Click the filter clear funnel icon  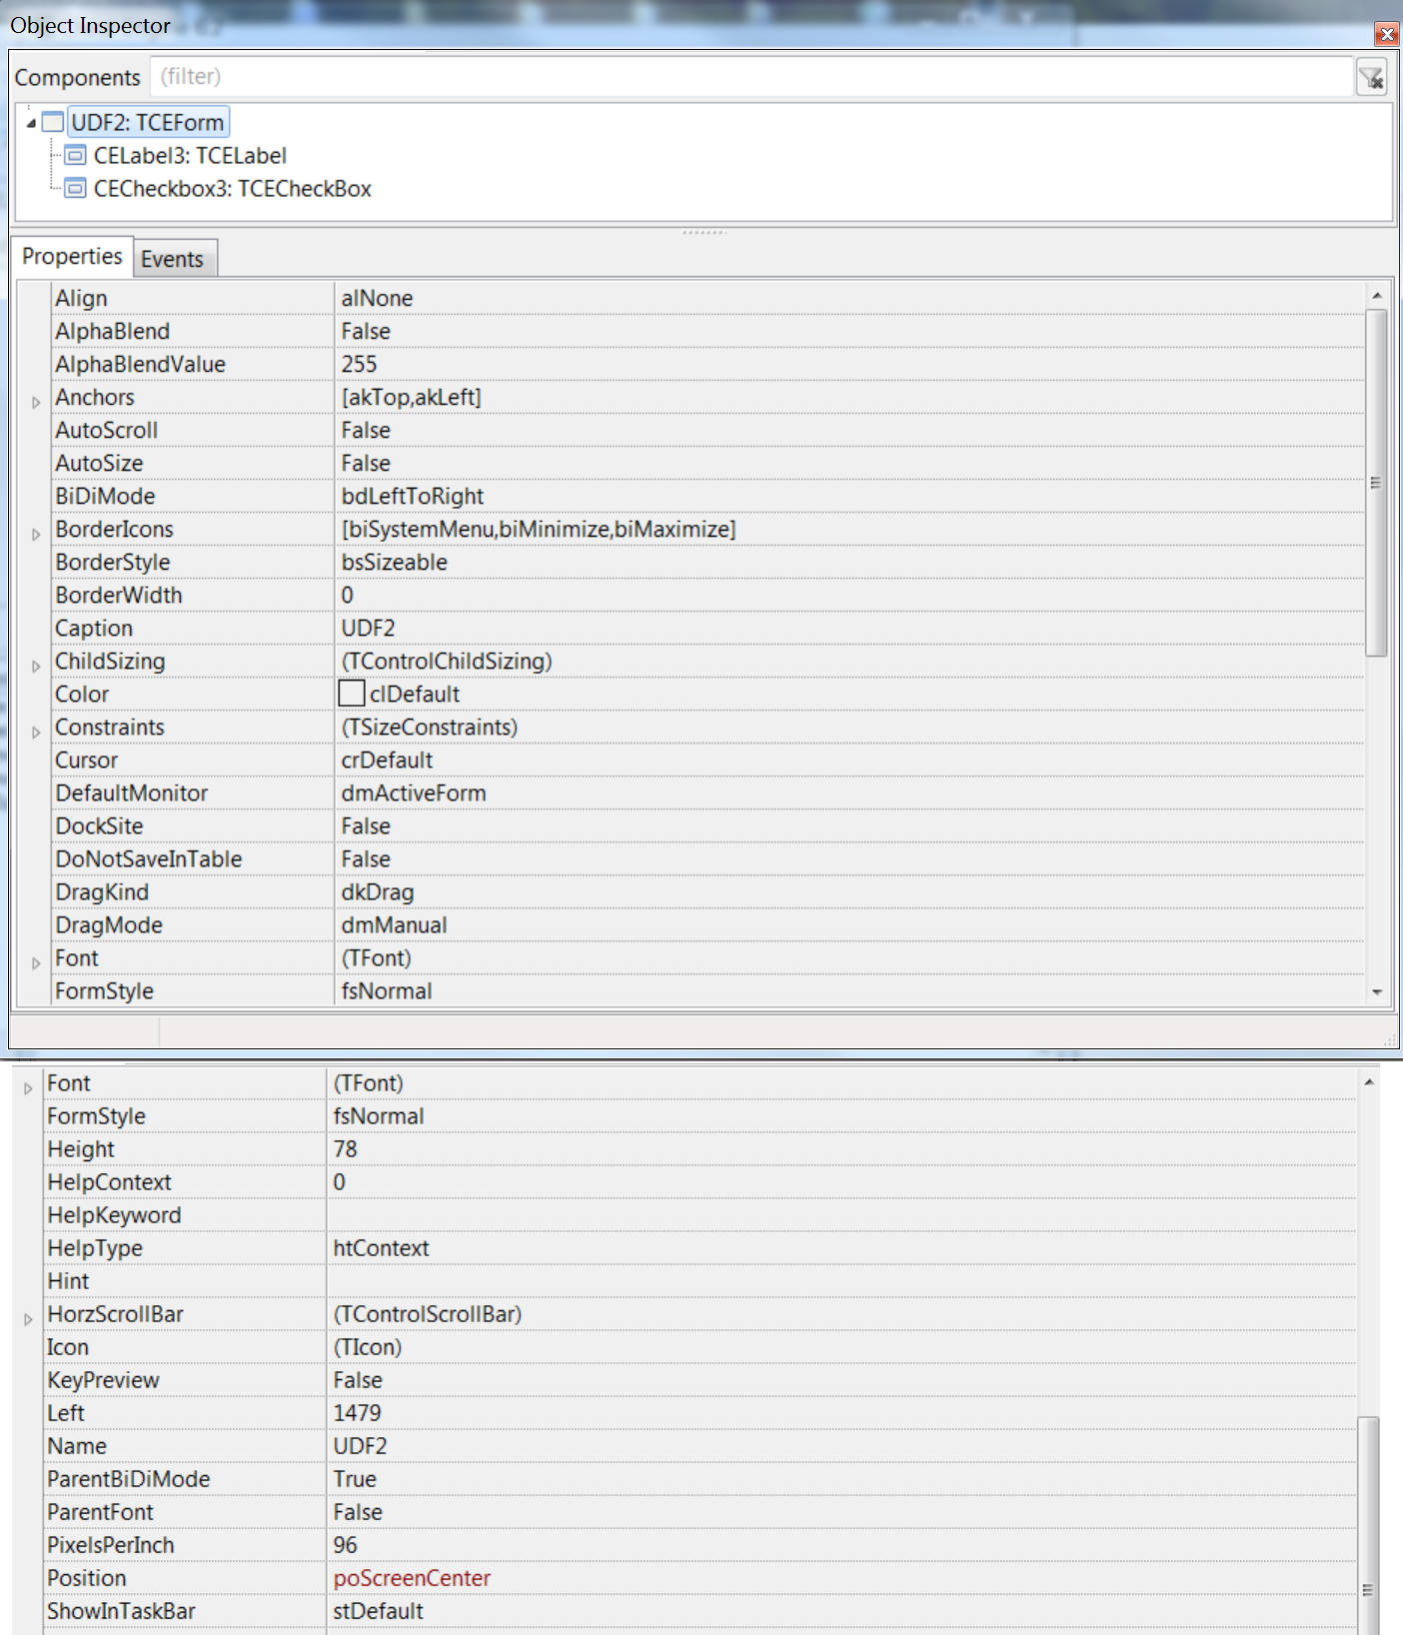pos(1371,77)
